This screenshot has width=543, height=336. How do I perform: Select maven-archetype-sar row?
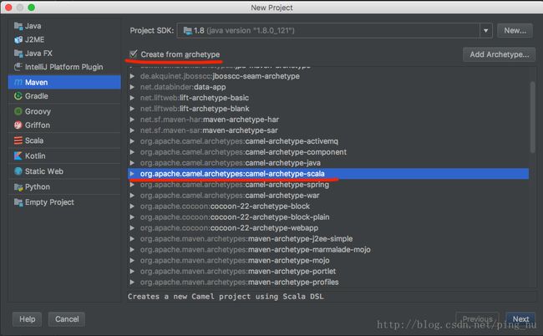[328, 130]
